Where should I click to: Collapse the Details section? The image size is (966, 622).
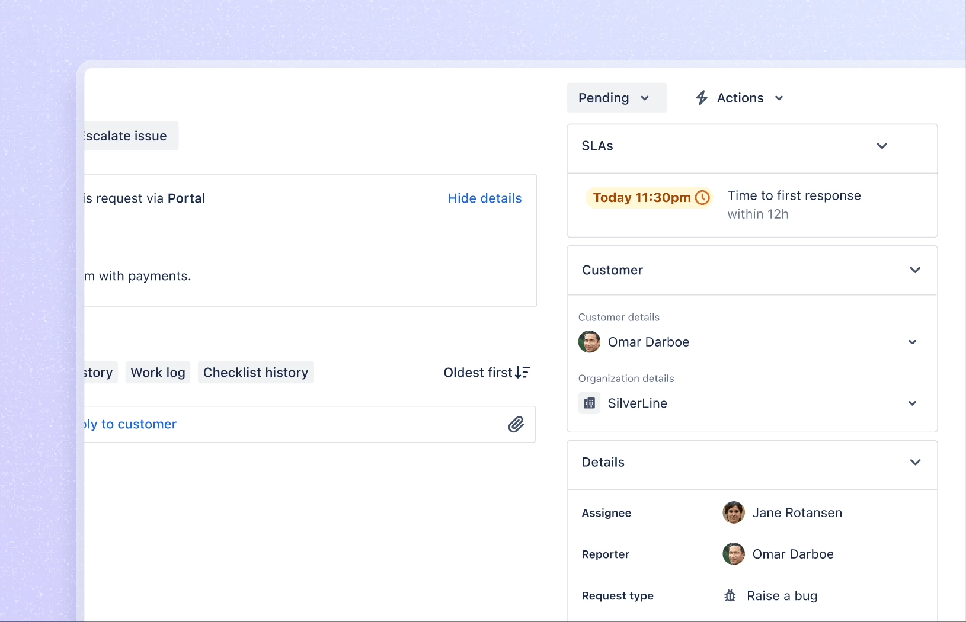pyautogui.click(x=914, y=462)
